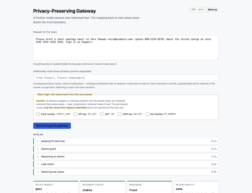This screenshot has height=193, width=252.
Task: Open the Policy Verdict pass card
Action: [x=56, y=187]
